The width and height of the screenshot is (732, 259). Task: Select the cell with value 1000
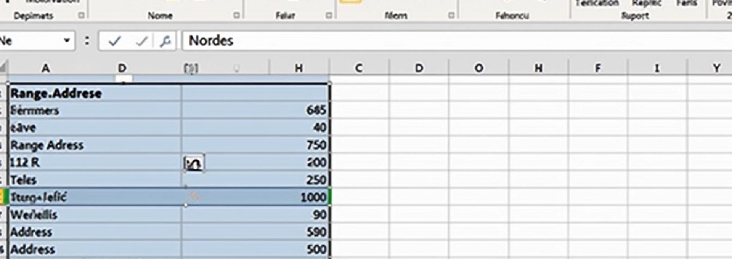[x=255, y=197]
